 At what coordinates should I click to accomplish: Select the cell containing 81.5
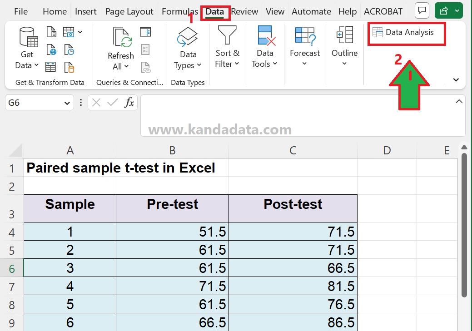click(293, 286)
